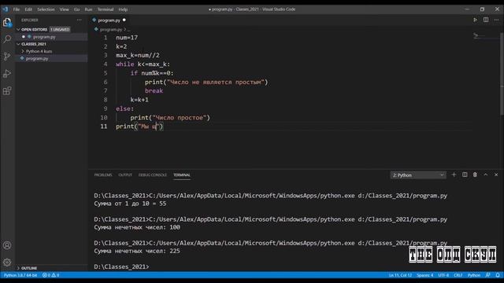
Task: Click the 'break' statement on line 7
Action: click(x=154, y=91)
